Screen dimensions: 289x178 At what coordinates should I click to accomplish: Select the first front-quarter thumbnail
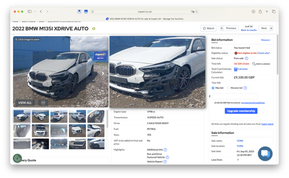point(22,116)
